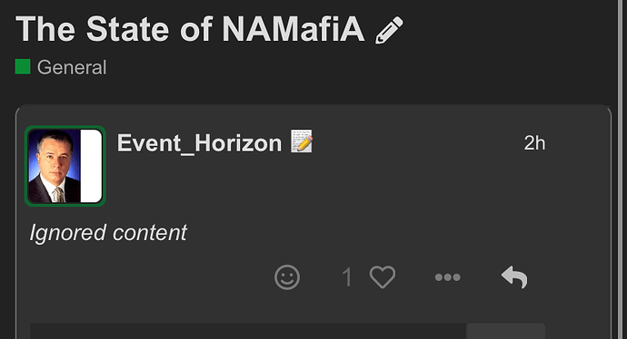This screenshot has height=339, width=627.
Task: View who liked via the 1 count
Action: 347,277
